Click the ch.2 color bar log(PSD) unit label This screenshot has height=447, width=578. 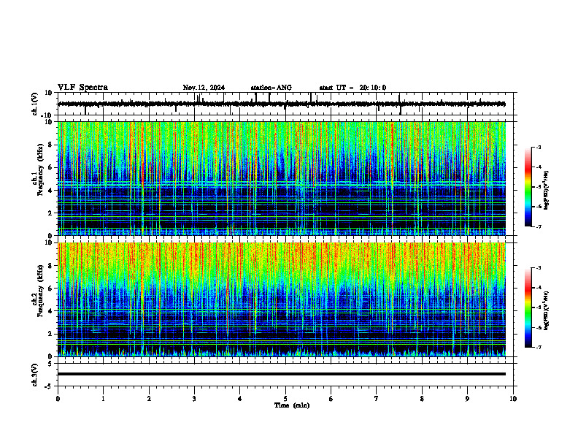point(547,310)
